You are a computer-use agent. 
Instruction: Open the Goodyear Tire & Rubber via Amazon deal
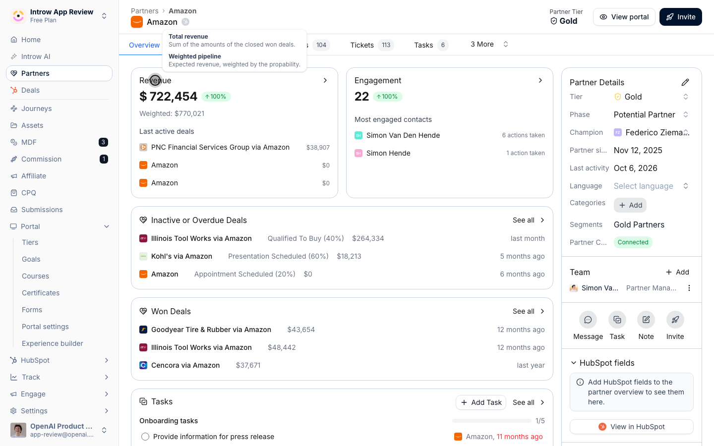pos(211,330)
